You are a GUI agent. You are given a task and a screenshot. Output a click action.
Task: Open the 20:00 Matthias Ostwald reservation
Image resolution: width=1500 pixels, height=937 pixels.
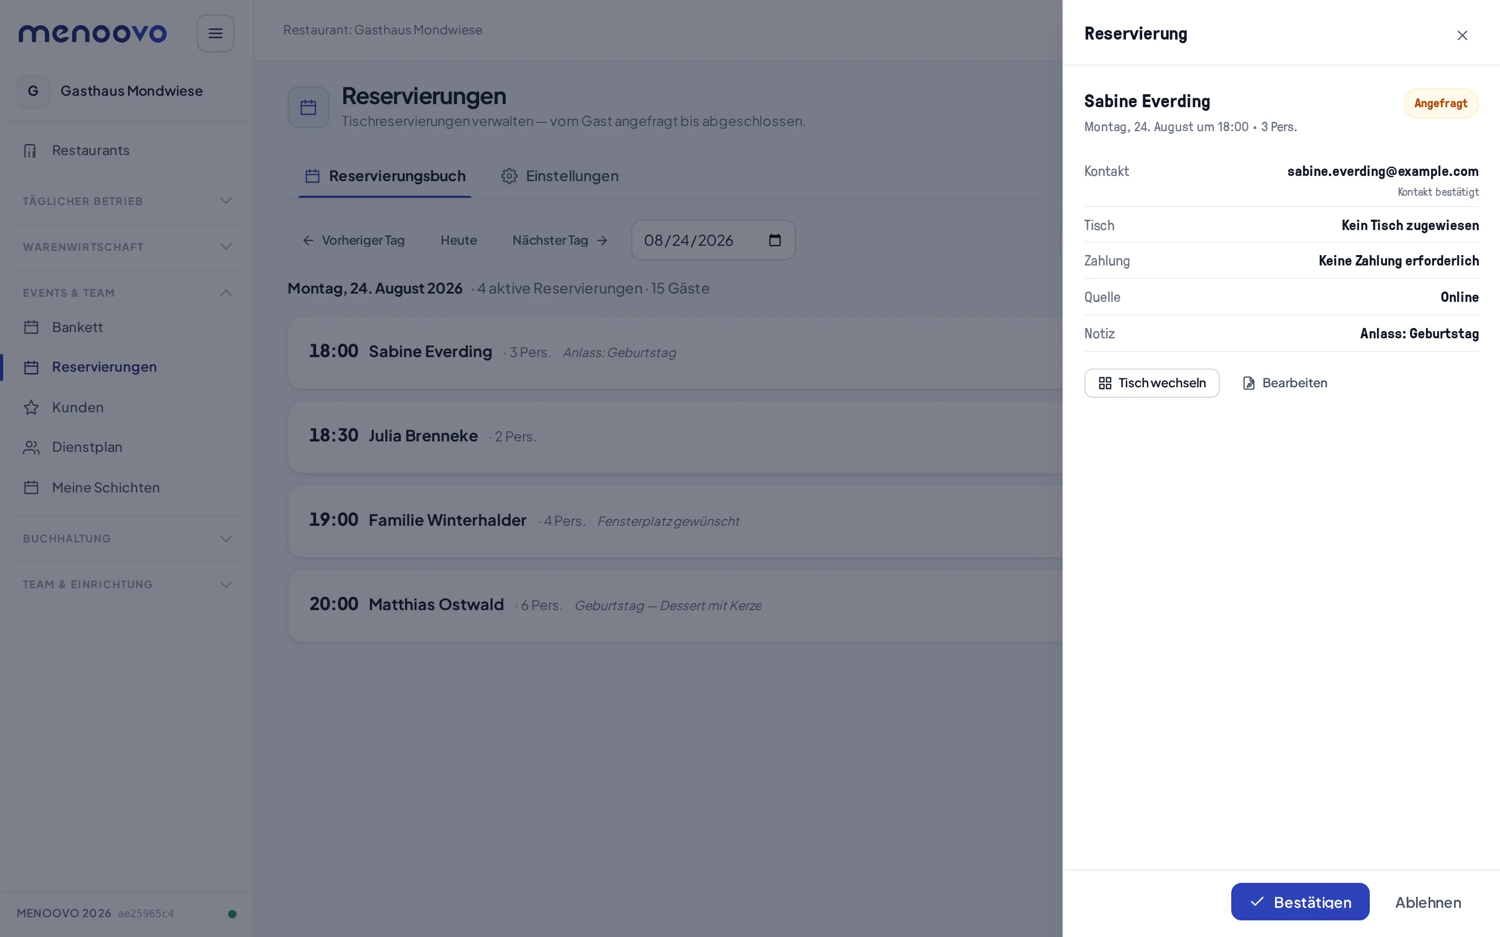676,605
